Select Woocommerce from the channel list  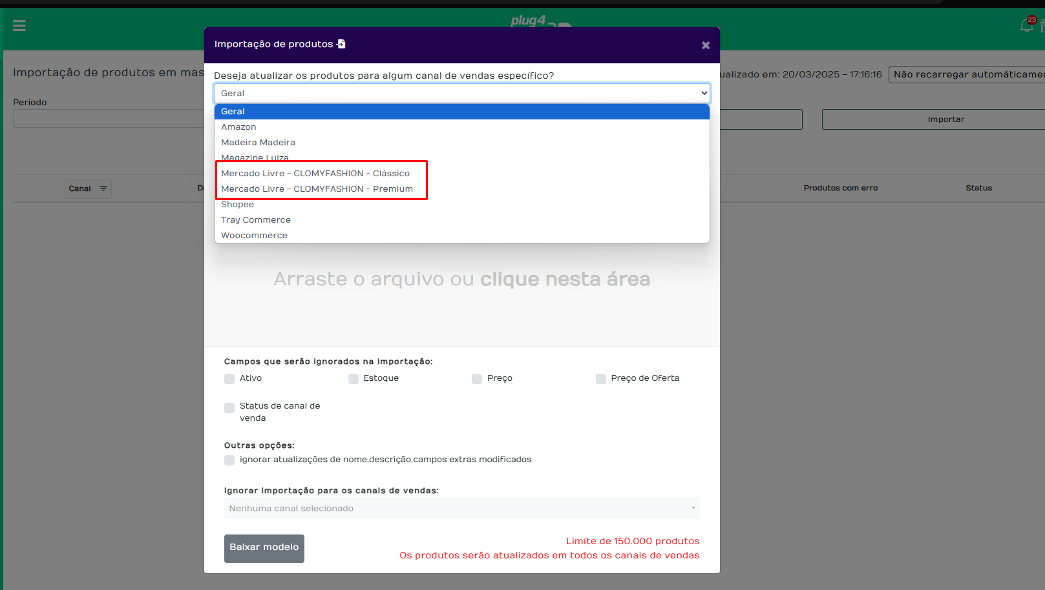click(462, 236)
